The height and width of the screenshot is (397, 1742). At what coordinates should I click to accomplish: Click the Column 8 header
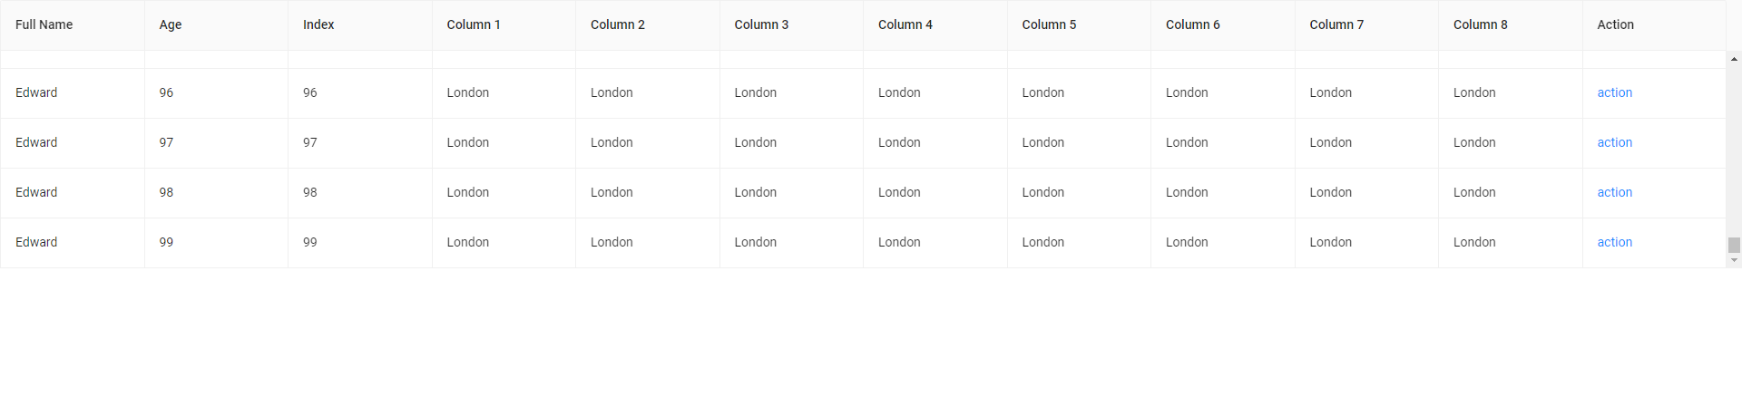[x=1480, y=24]
